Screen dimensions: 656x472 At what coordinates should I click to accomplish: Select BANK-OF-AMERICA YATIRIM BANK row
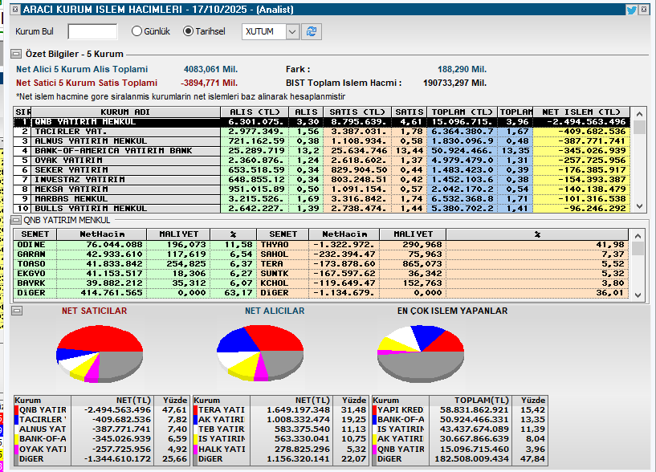coord(321,151)
